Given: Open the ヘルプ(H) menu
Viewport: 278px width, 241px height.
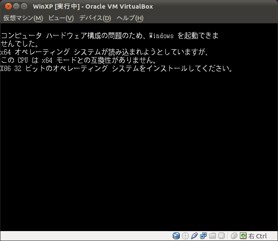Looking at the screenshot, I should (x=130, y=18).
